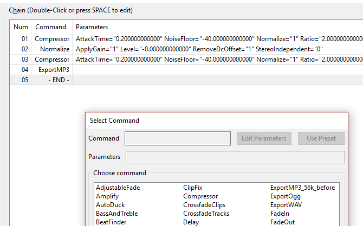
Task: Select CrossfadeTracks from the list
Action: 206,214
